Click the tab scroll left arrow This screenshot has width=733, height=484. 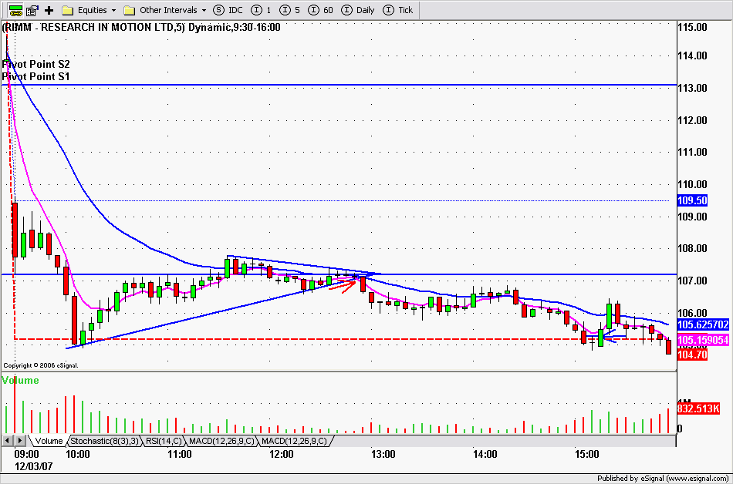click(8, 440)
